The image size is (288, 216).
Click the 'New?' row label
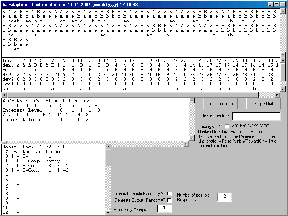[8, 79]
